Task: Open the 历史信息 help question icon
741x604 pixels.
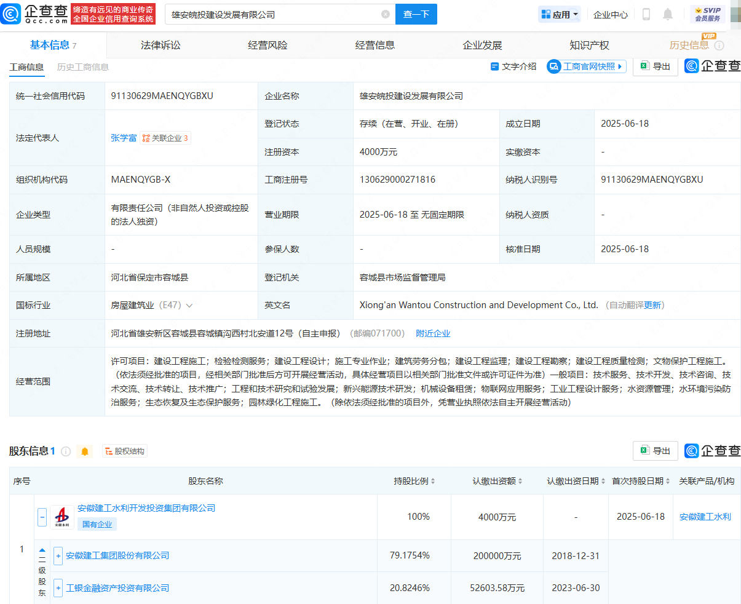Action: click(x=719, y=46)
